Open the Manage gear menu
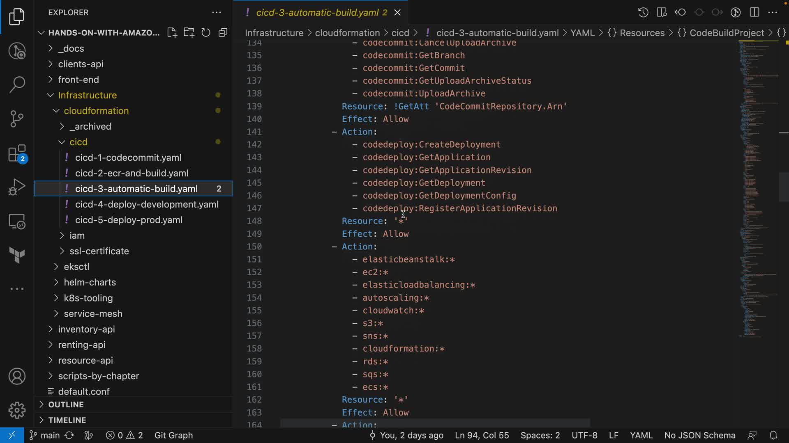This screenshot has height=443, width=789. pos(17,410)
